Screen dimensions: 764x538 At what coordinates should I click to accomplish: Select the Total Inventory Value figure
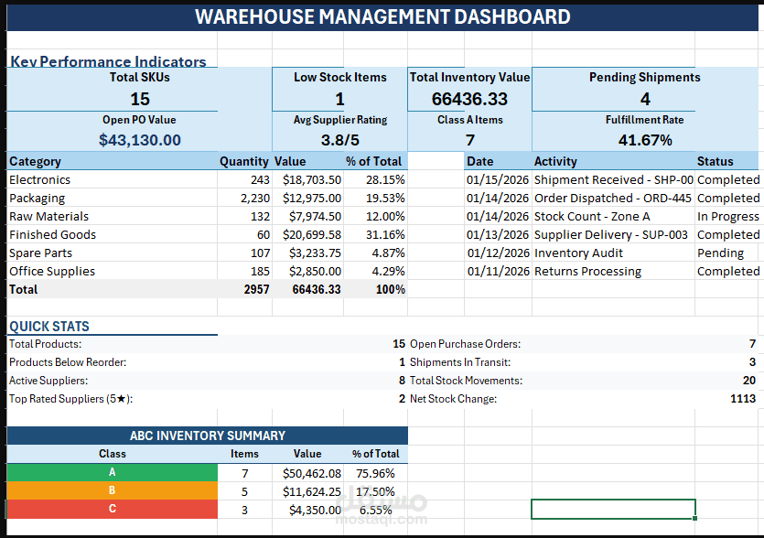(469, 99)
